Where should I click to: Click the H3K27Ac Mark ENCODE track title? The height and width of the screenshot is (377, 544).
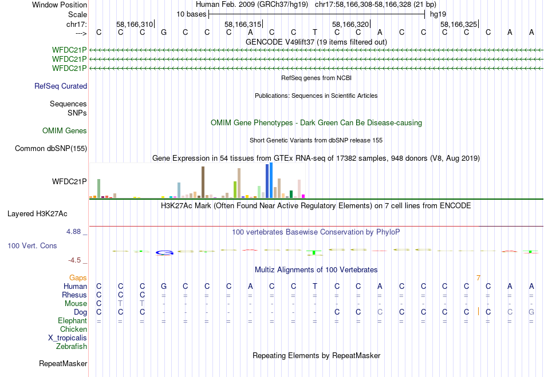pos(316,206)
